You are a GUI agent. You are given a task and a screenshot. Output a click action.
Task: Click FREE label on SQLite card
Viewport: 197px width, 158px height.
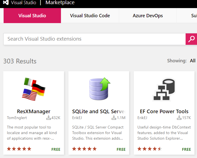click(x=121, y=149)
